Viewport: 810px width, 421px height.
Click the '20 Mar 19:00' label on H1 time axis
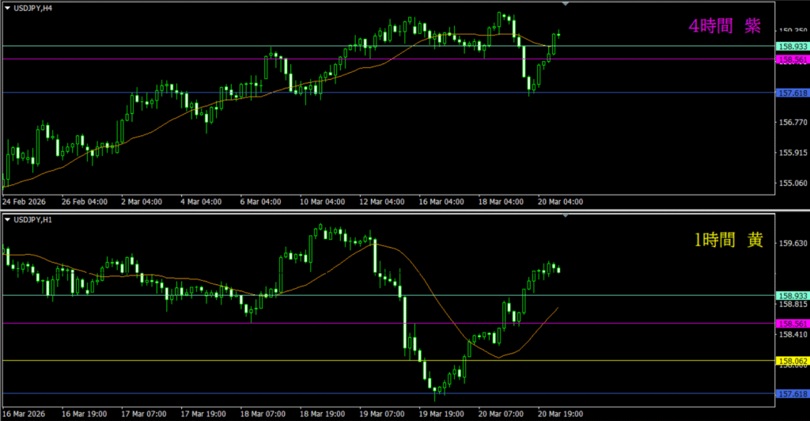tap(560, 414)
